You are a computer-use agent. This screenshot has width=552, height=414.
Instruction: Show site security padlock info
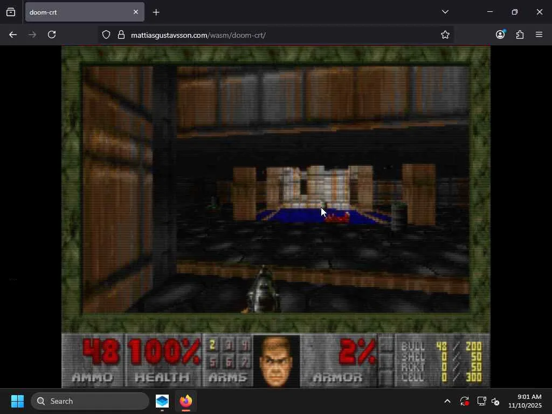coord(121,35)
